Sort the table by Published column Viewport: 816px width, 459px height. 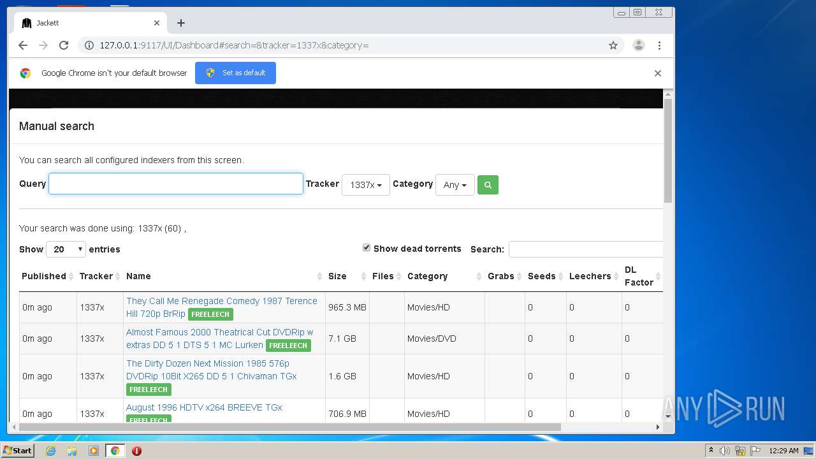coord(48,276)
